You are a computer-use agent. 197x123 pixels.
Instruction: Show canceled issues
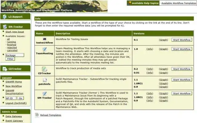tap(12, 50)
